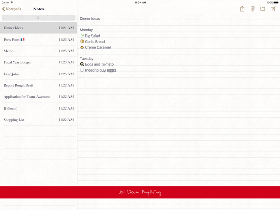Click the Tuesday heading in note
280x210 pixels.
pos(87,58)
